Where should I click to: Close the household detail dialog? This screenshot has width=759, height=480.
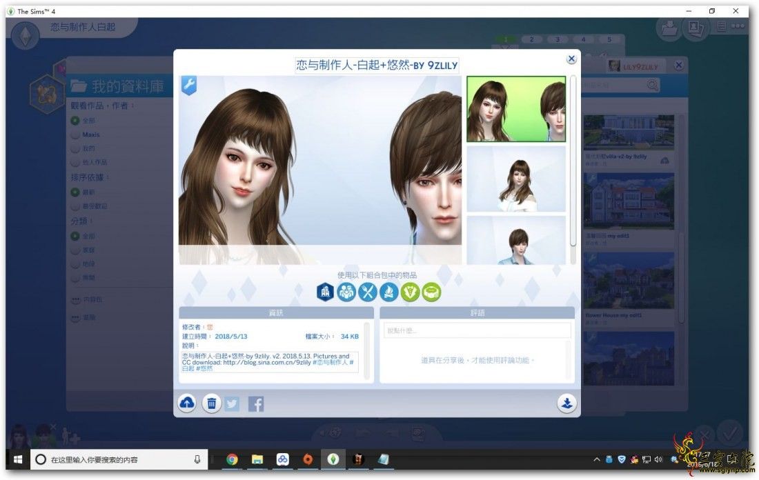[x=571, y=59]
